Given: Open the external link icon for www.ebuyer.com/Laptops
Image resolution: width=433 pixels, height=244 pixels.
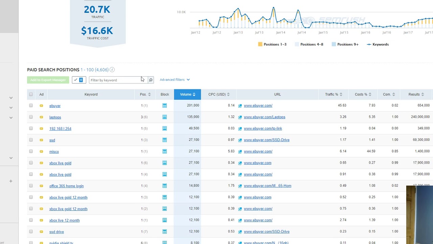Looking at the screenshot, I should click(240, 117).
